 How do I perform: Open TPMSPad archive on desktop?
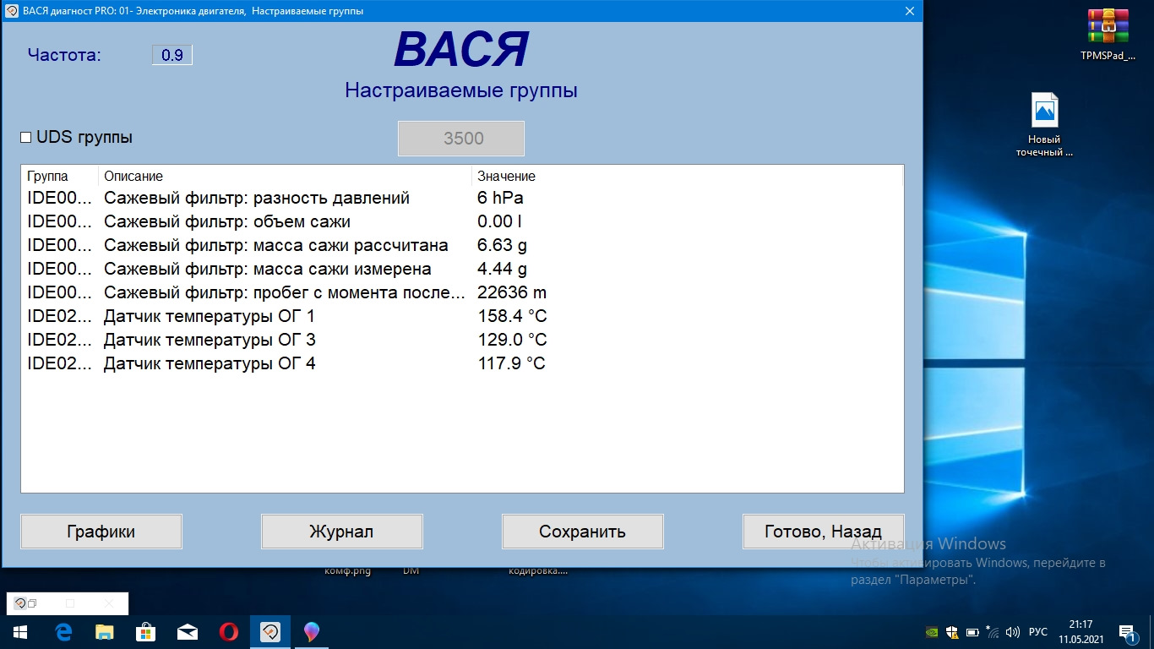pyautogui.click(x=1108, y=35)
